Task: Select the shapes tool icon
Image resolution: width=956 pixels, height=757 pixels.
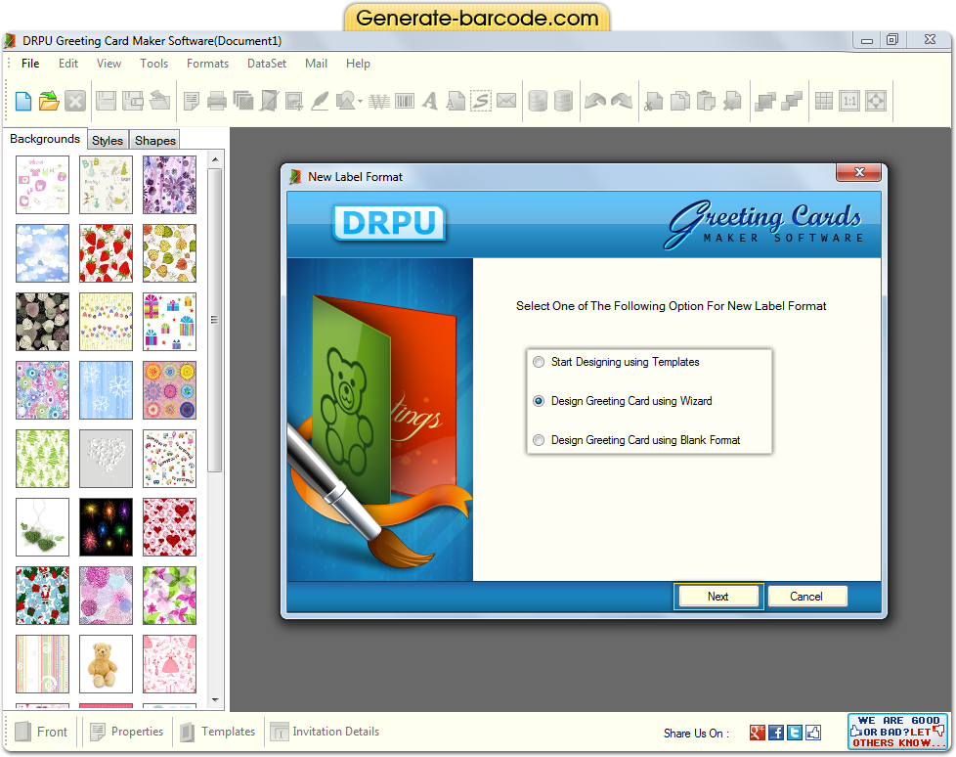Action: 346,101
